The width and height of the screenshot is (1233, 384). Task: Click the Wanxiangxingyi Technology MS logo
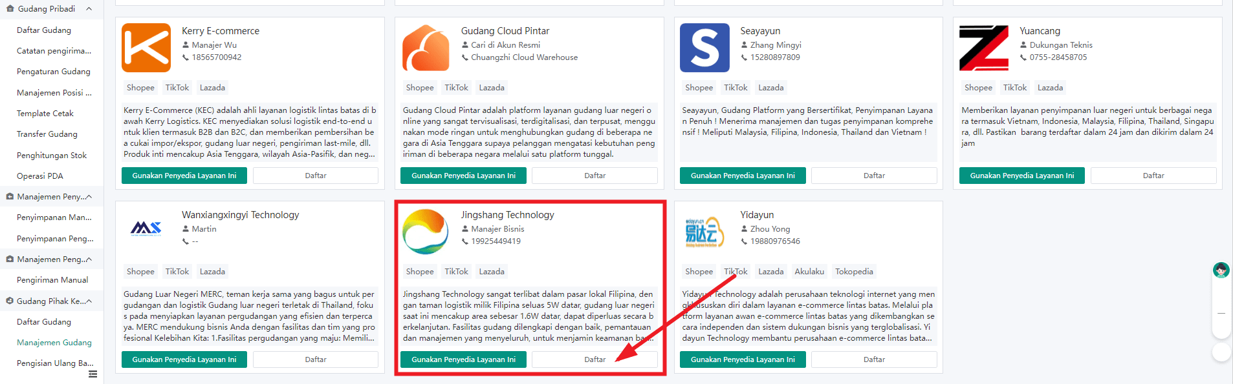(x=146, y=228)
